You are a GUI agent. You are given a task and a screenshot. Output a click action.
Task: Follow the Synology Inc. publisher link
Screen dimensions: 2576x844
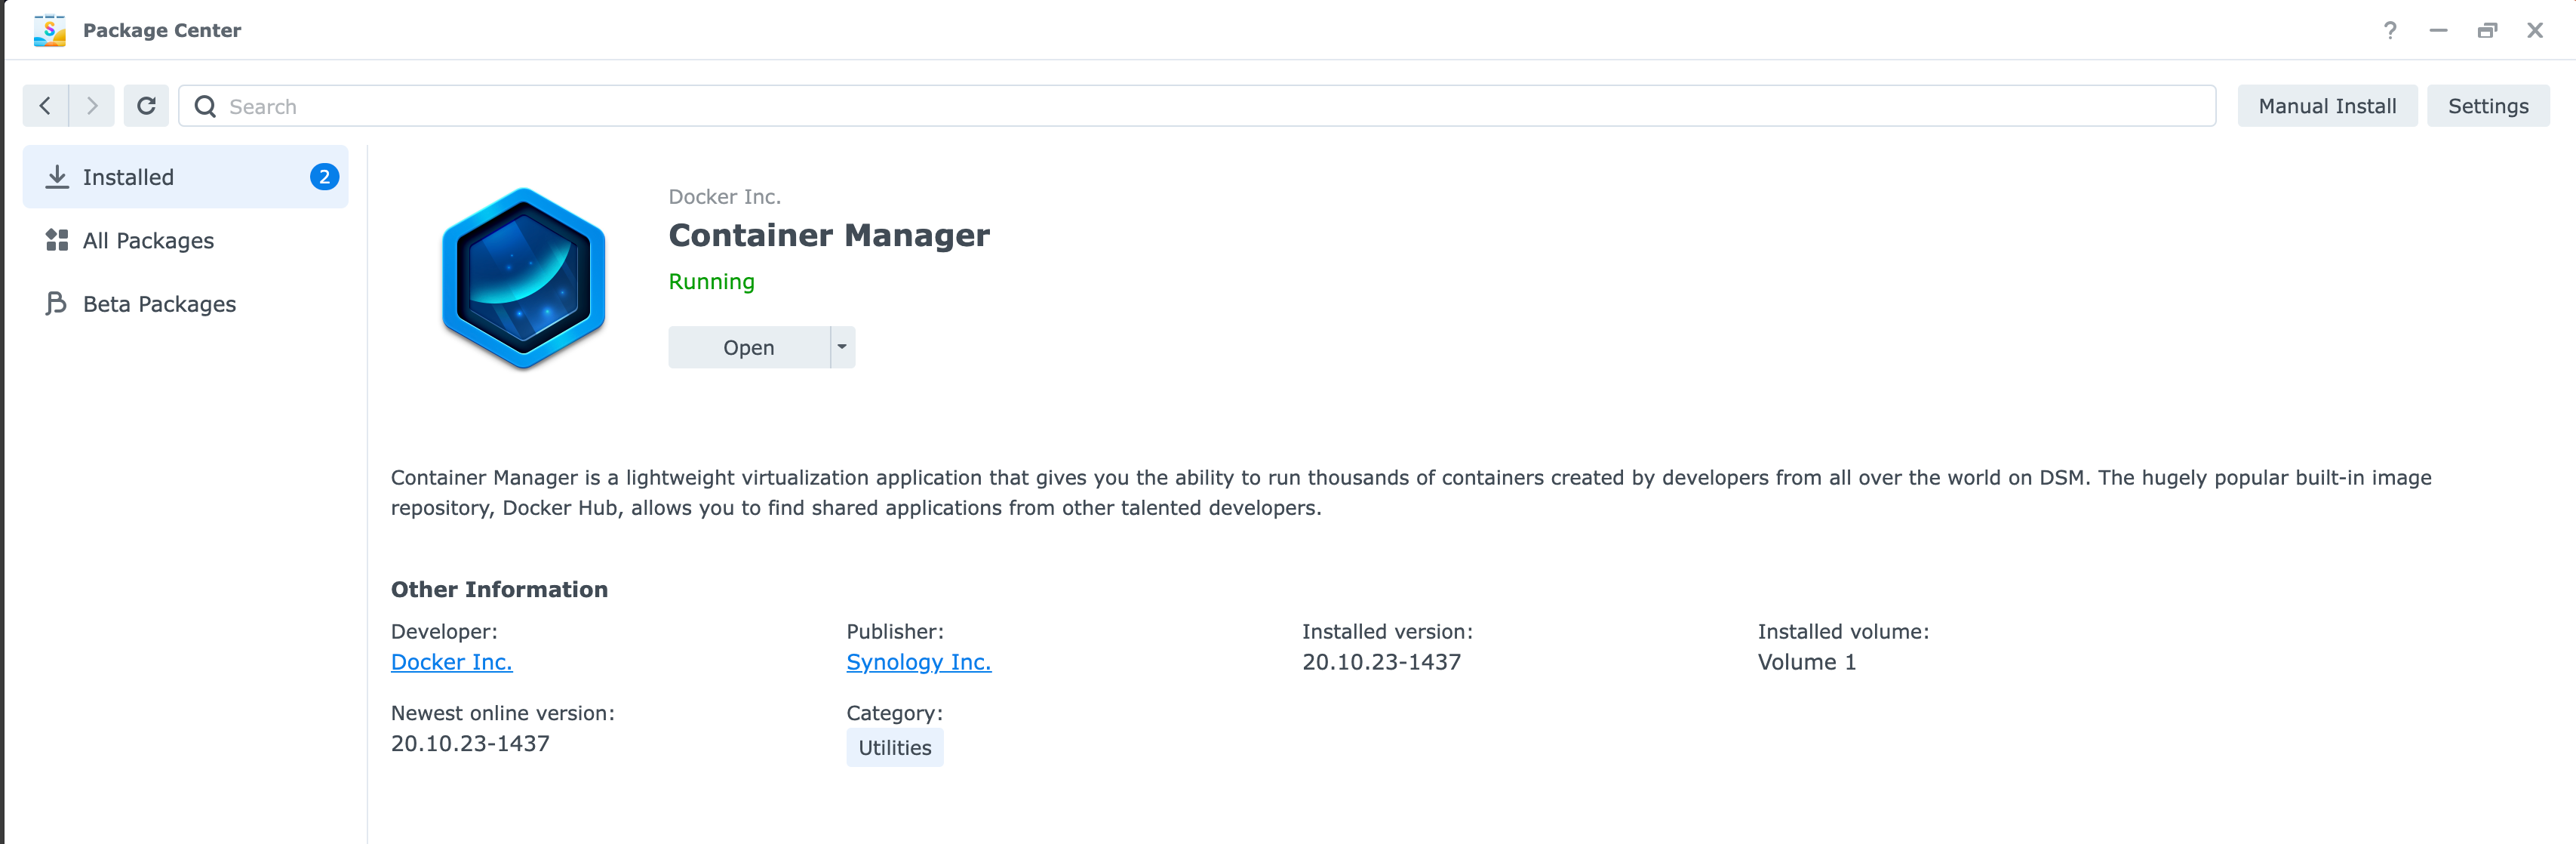point(918,662)
